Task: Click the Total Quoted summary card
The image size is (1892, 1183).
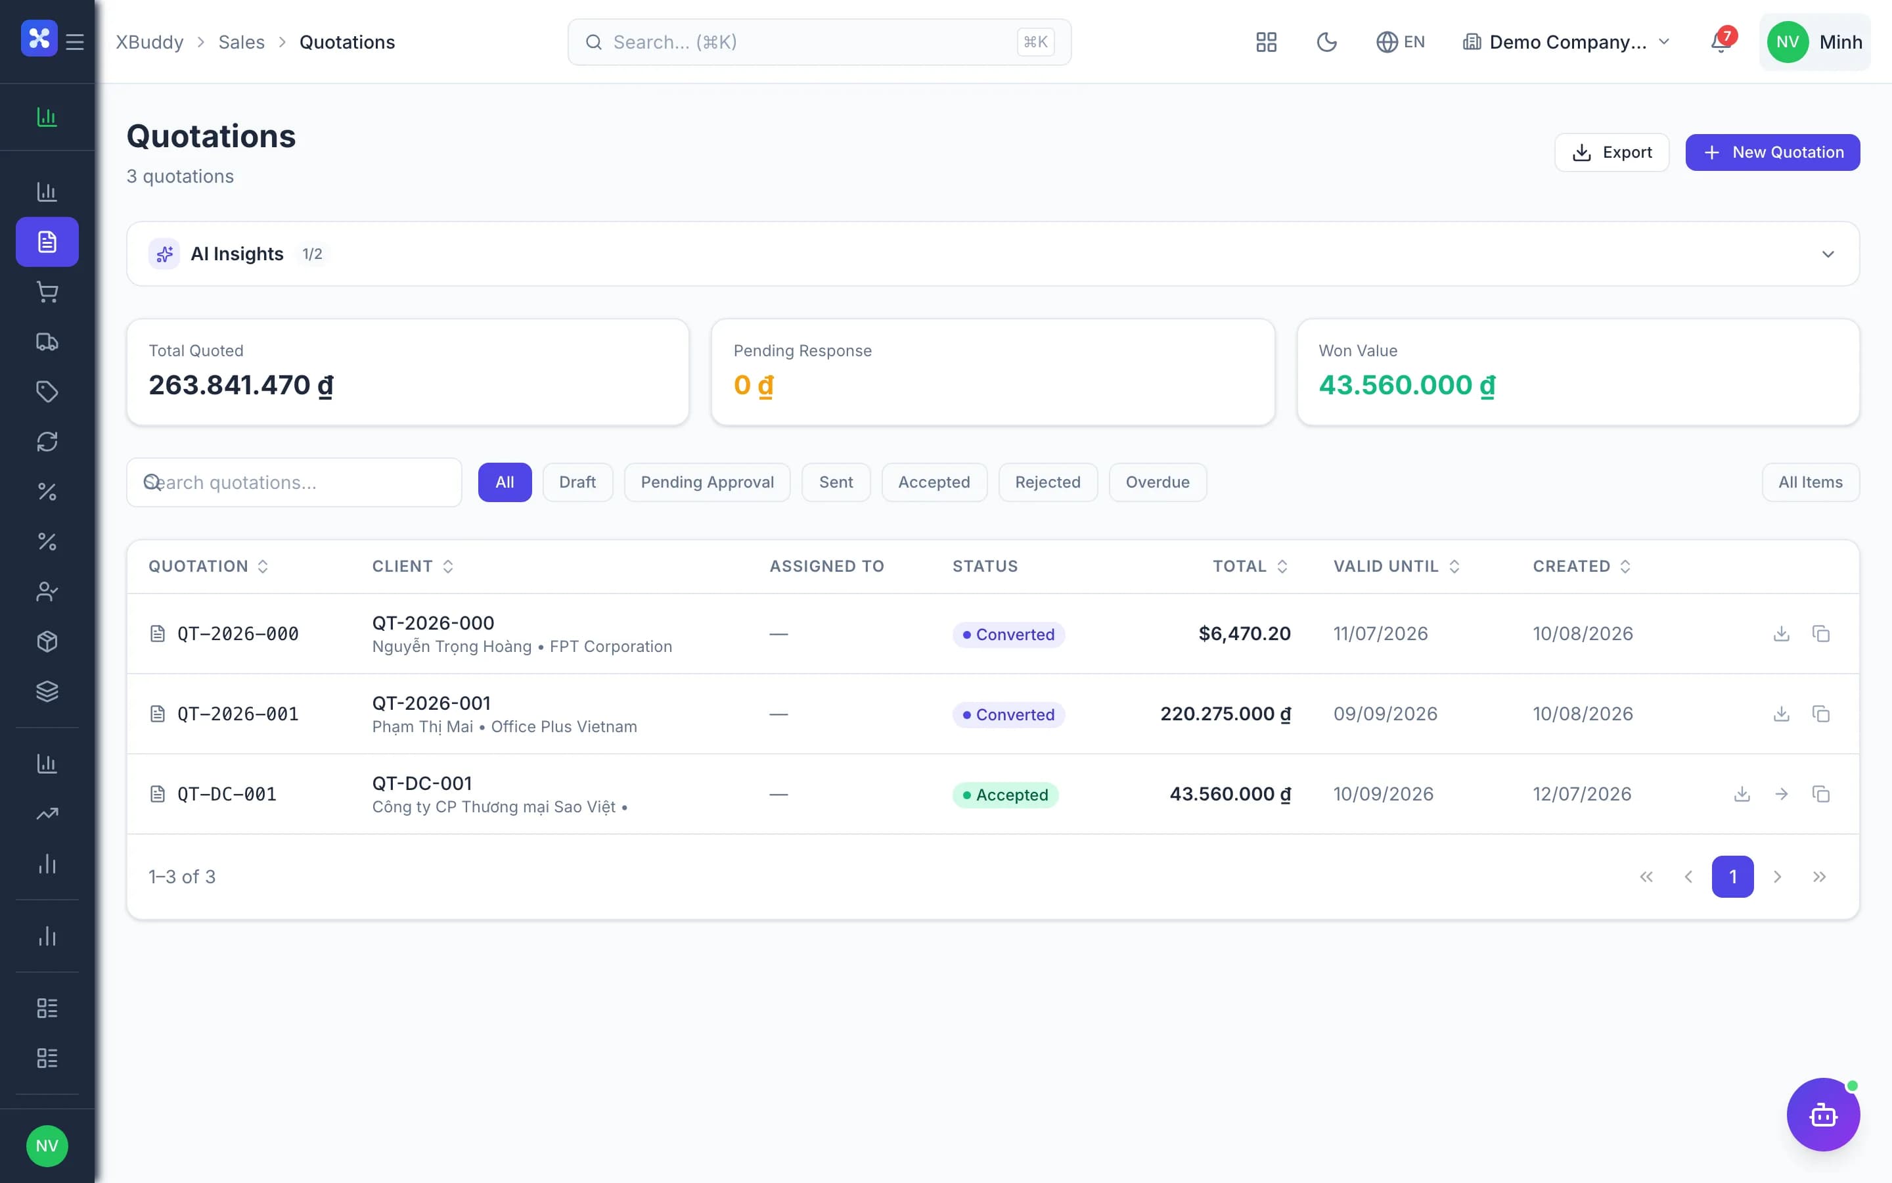Action: 407,371
